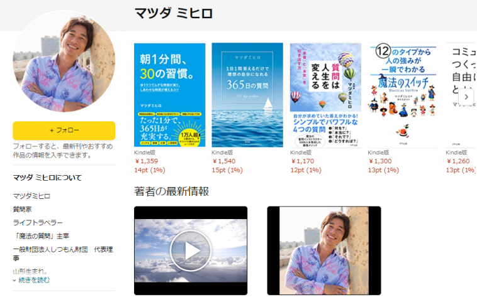Click the 著者の最新情報 section heading
The height and width of the screenshot is (300, 477).
point(172,191)
